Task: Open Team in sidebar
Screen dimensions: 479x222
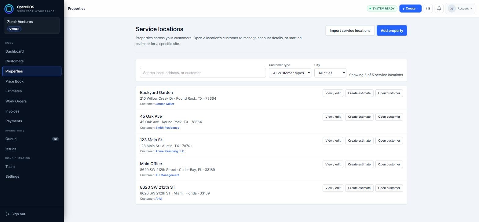Action: (x=32, y=167)
